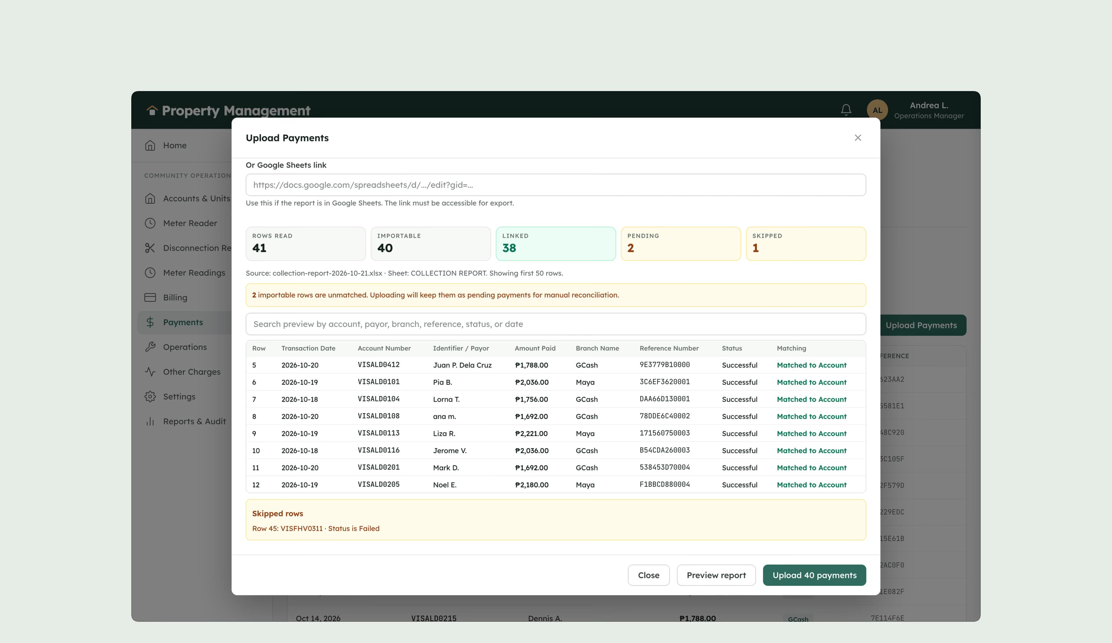The width and height of the screenshot is (1112, 643).
Task: Select Payments in the sidebar
Action: pos(183,322)
